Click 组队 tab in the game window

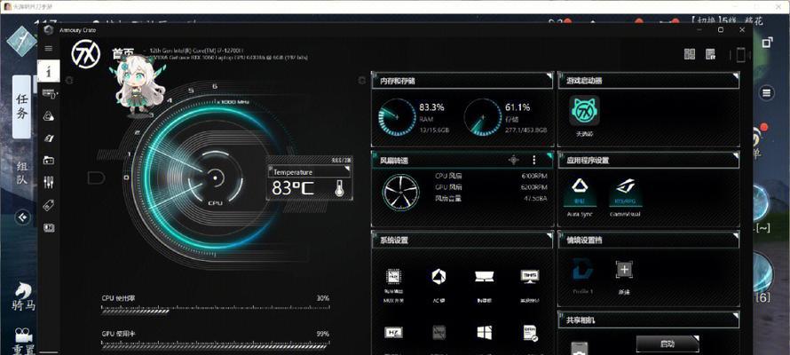pyautogui.click(x=21, y=173)
